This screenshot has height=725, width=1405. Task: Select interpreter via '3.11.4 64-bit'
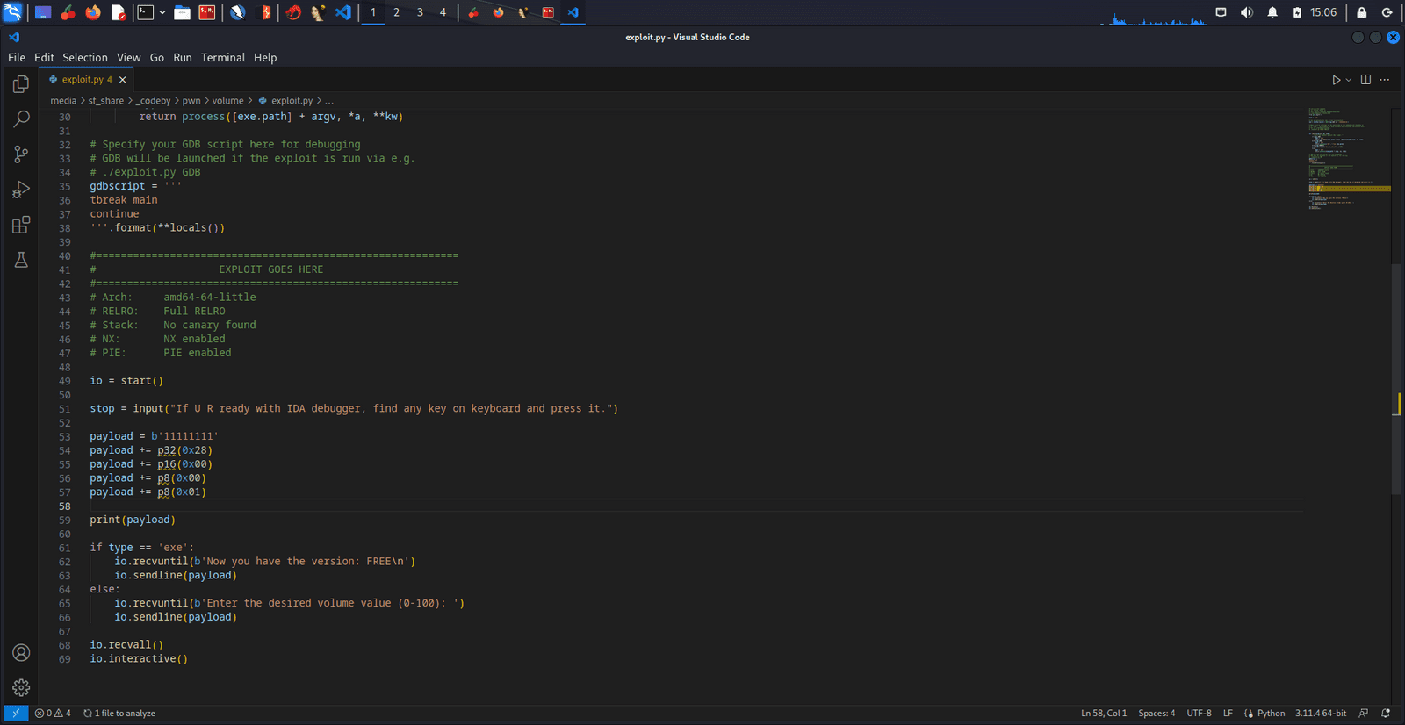[x=1321, y=714]
